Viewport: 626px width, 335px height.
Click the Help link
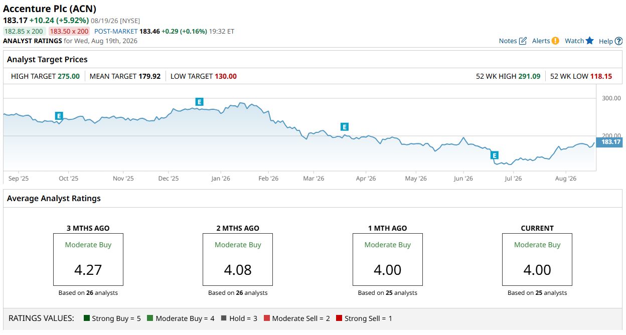606,41
